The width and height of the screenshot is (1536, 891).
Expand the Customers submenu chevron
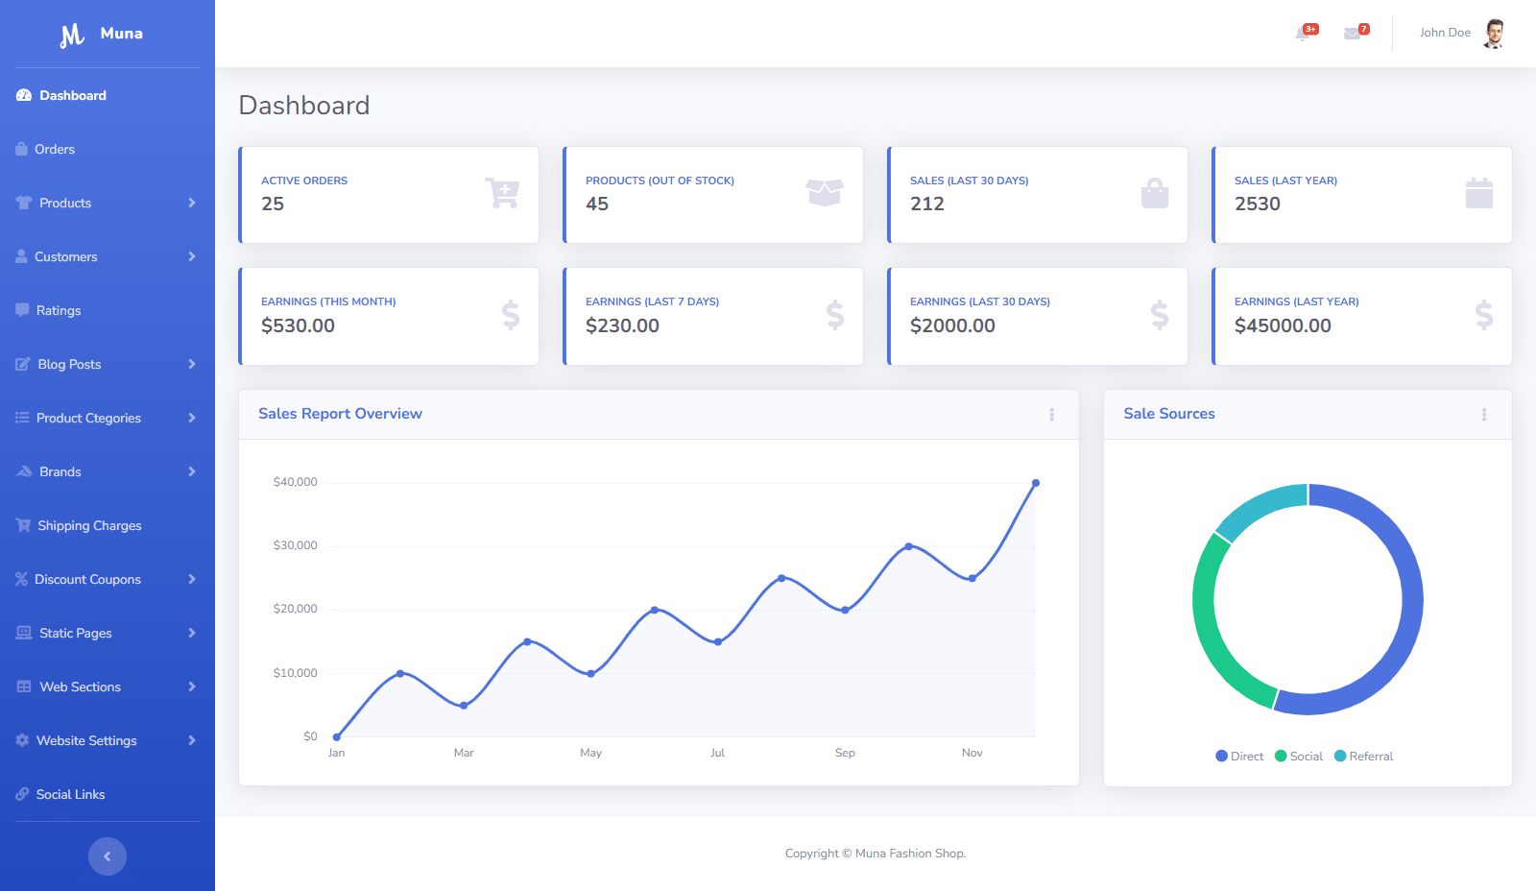(192, 256)
